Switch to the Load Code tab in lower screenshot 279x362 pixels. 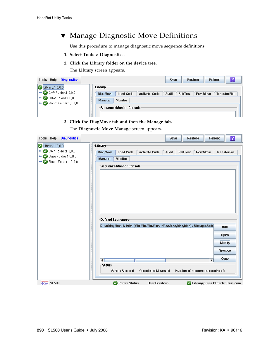[x=125, y=152]
